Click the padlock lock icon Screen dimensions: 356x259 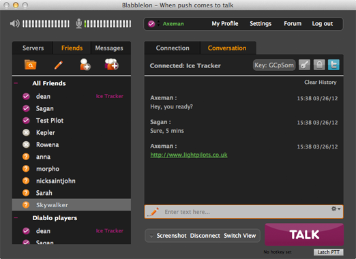click(x=319, y=65)
